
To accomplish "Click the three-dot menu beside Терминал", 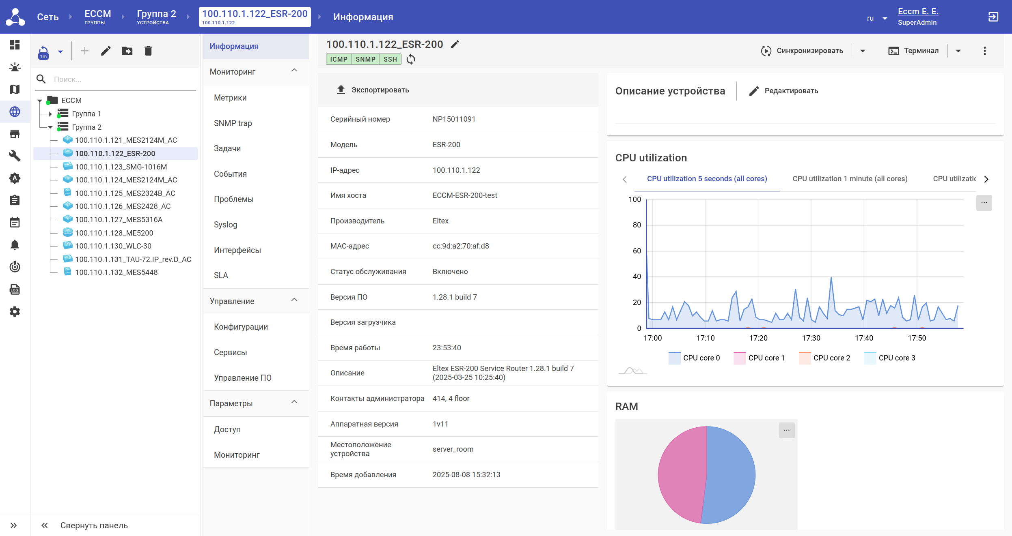I will tap(985, 51).
